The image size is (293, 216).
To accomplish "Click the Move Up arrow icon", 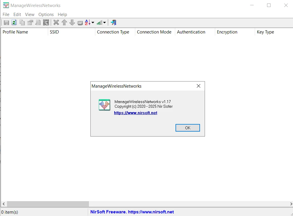I will 64,23.
